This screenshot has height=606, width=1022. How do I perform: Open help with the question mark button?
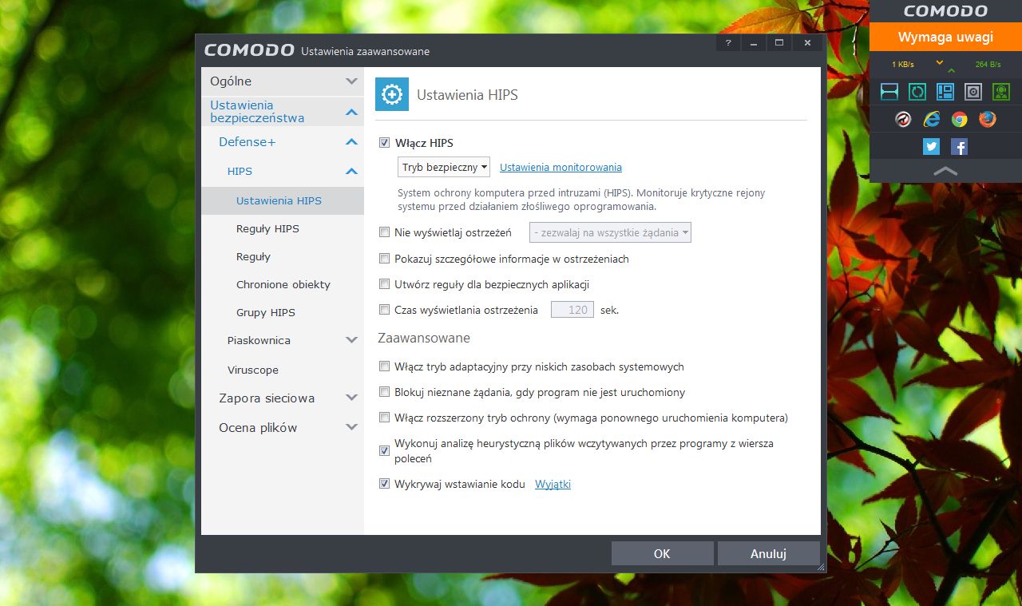[728, 42]
